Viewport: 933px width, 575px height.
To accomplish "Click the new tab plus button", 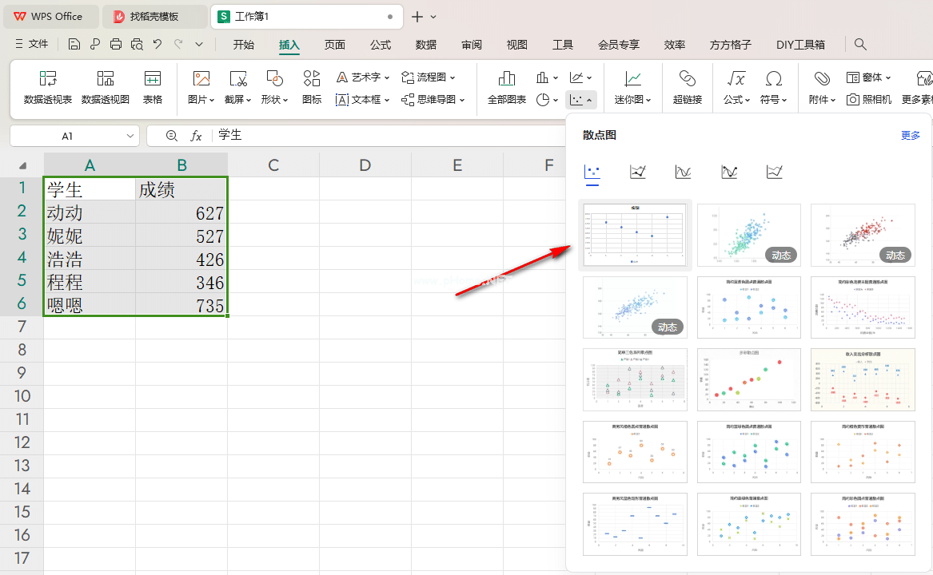I will click(x=417, y=17).
